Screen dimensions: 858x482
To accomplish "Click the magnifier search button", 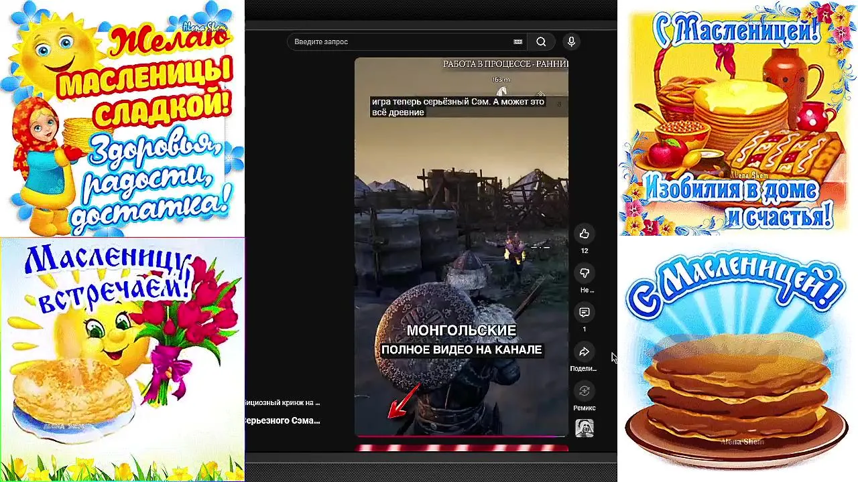I will (541, 42).
